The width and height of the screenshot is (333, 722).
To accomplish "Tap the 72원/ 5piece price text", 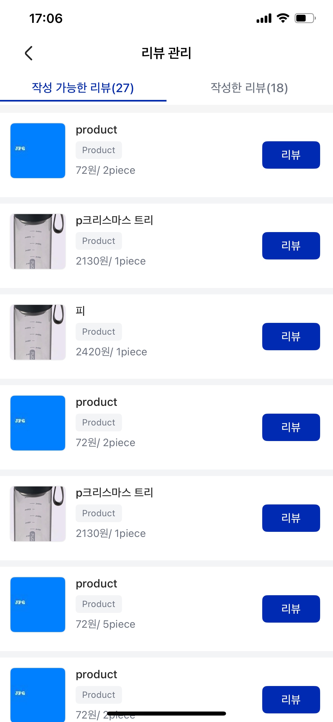I will pyautogui.click(x=105, y=624).
